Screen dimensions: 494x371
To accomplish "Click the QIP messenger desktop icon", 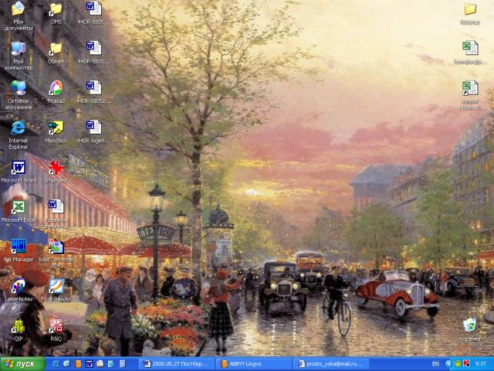I will click(19, 330).
